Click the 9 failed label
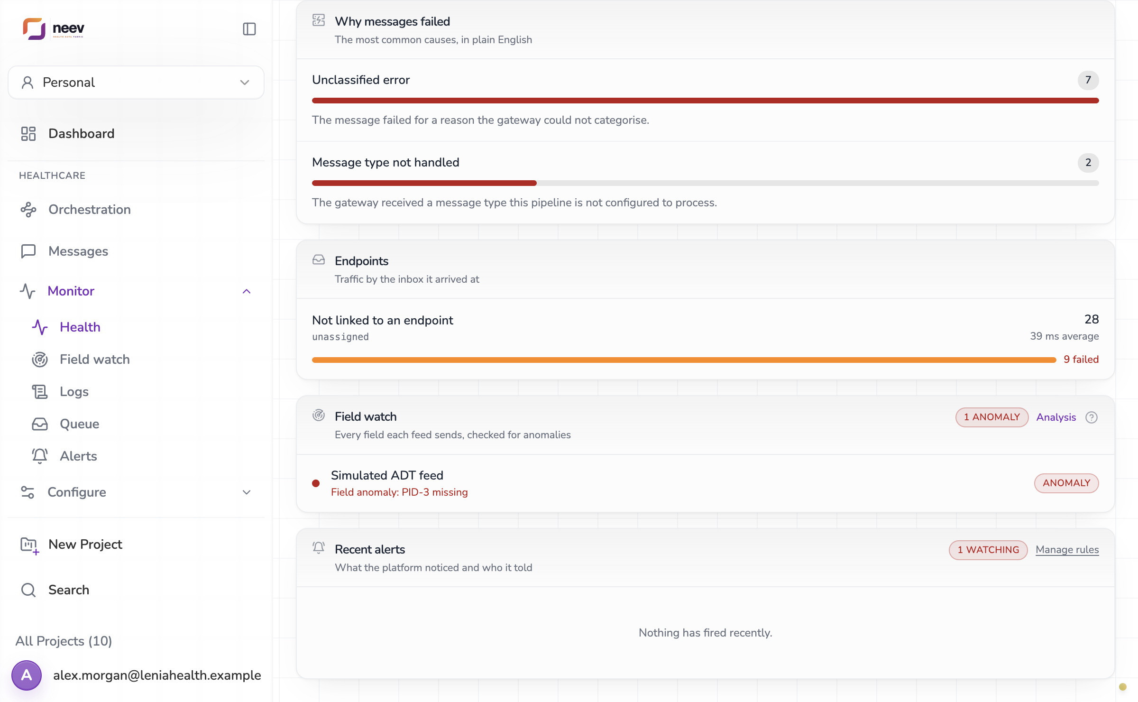This screenshot has height=702, width=1138. tap(1081, 360)
